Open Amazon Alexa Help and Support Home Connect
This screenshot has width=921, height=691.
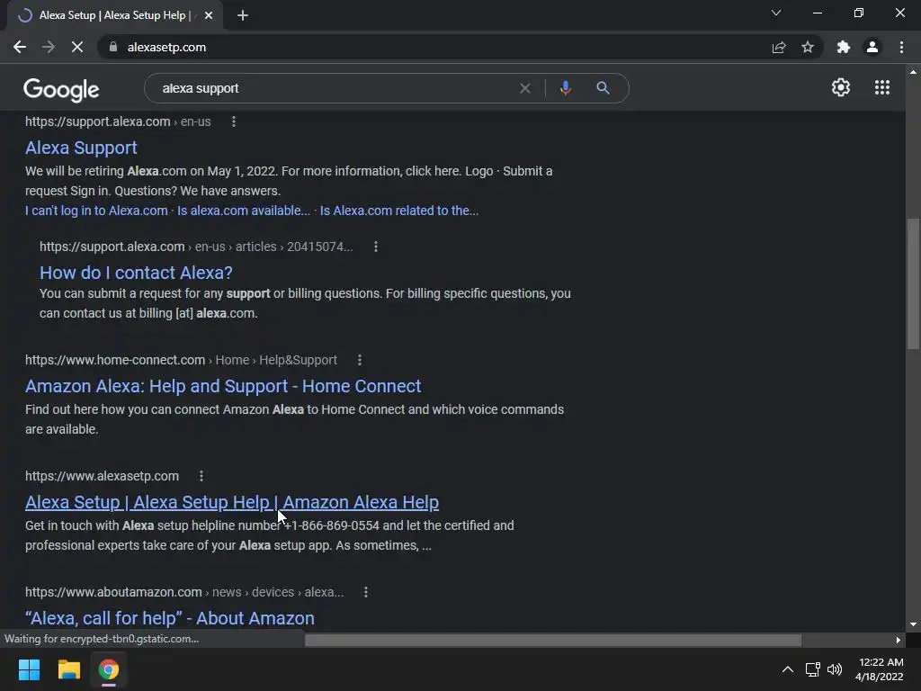pos(223,386)
